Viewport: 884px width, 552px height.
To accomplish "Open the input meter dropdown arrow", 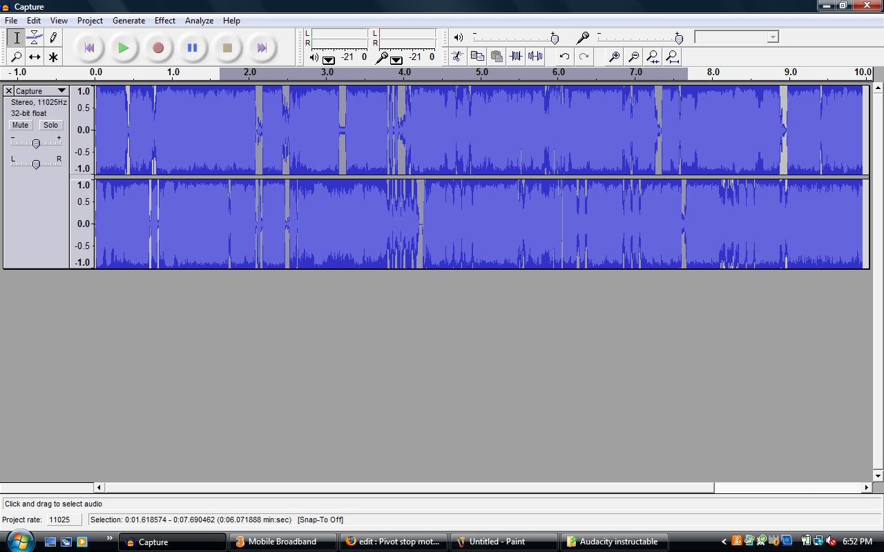I will click(396, 60).
